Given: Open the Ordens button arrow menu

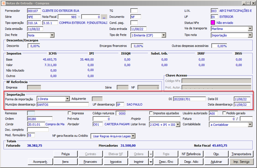Looking at the screenshot, I should (151, 154).
